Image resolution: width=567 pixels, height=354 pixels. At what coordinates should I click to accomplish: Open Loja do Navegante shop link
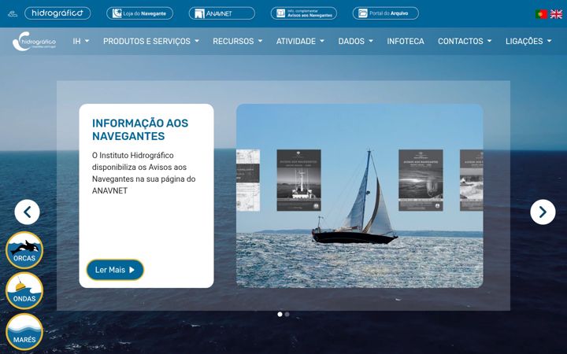[139, 13]
